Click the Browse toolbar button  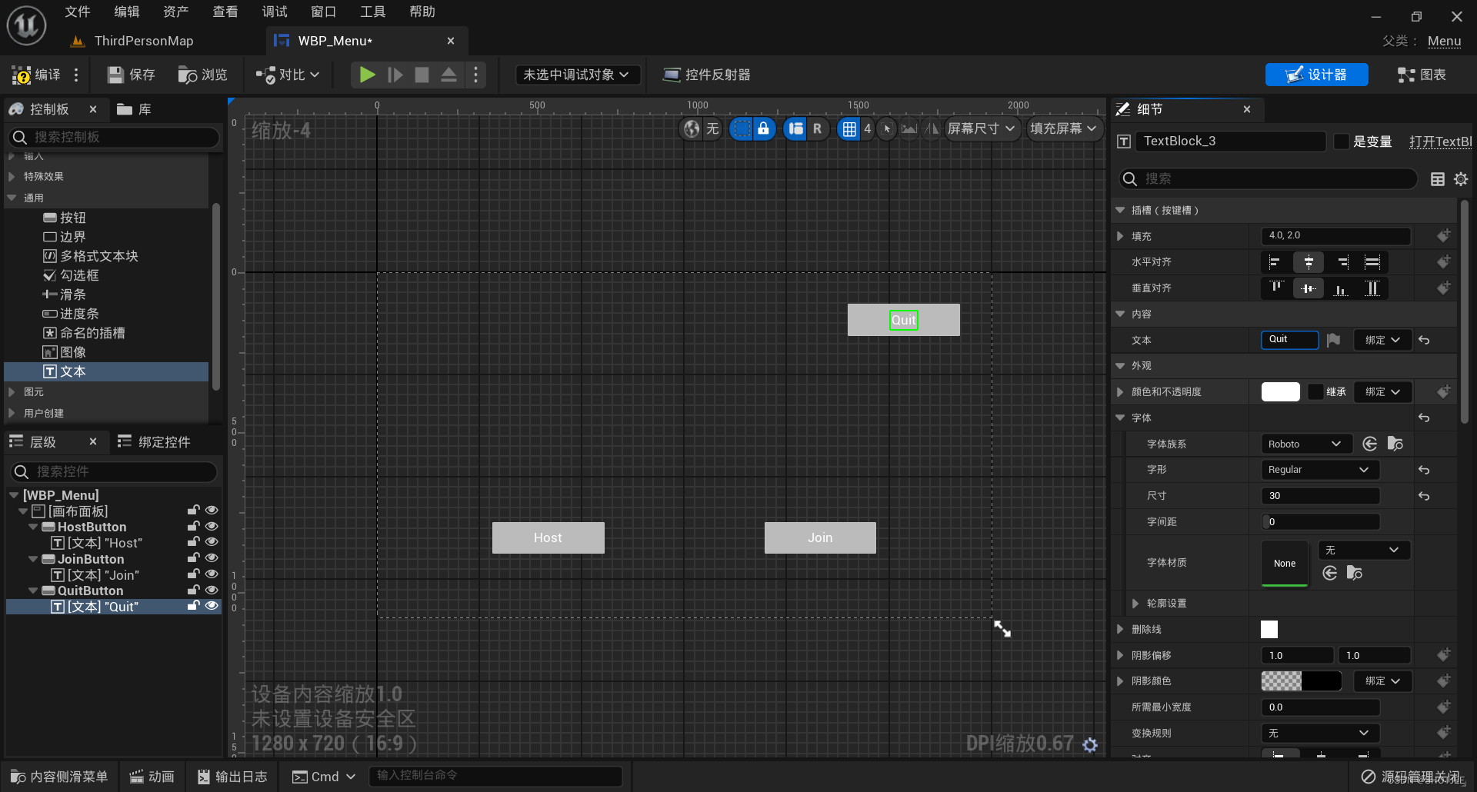click(x=202, y=75)
